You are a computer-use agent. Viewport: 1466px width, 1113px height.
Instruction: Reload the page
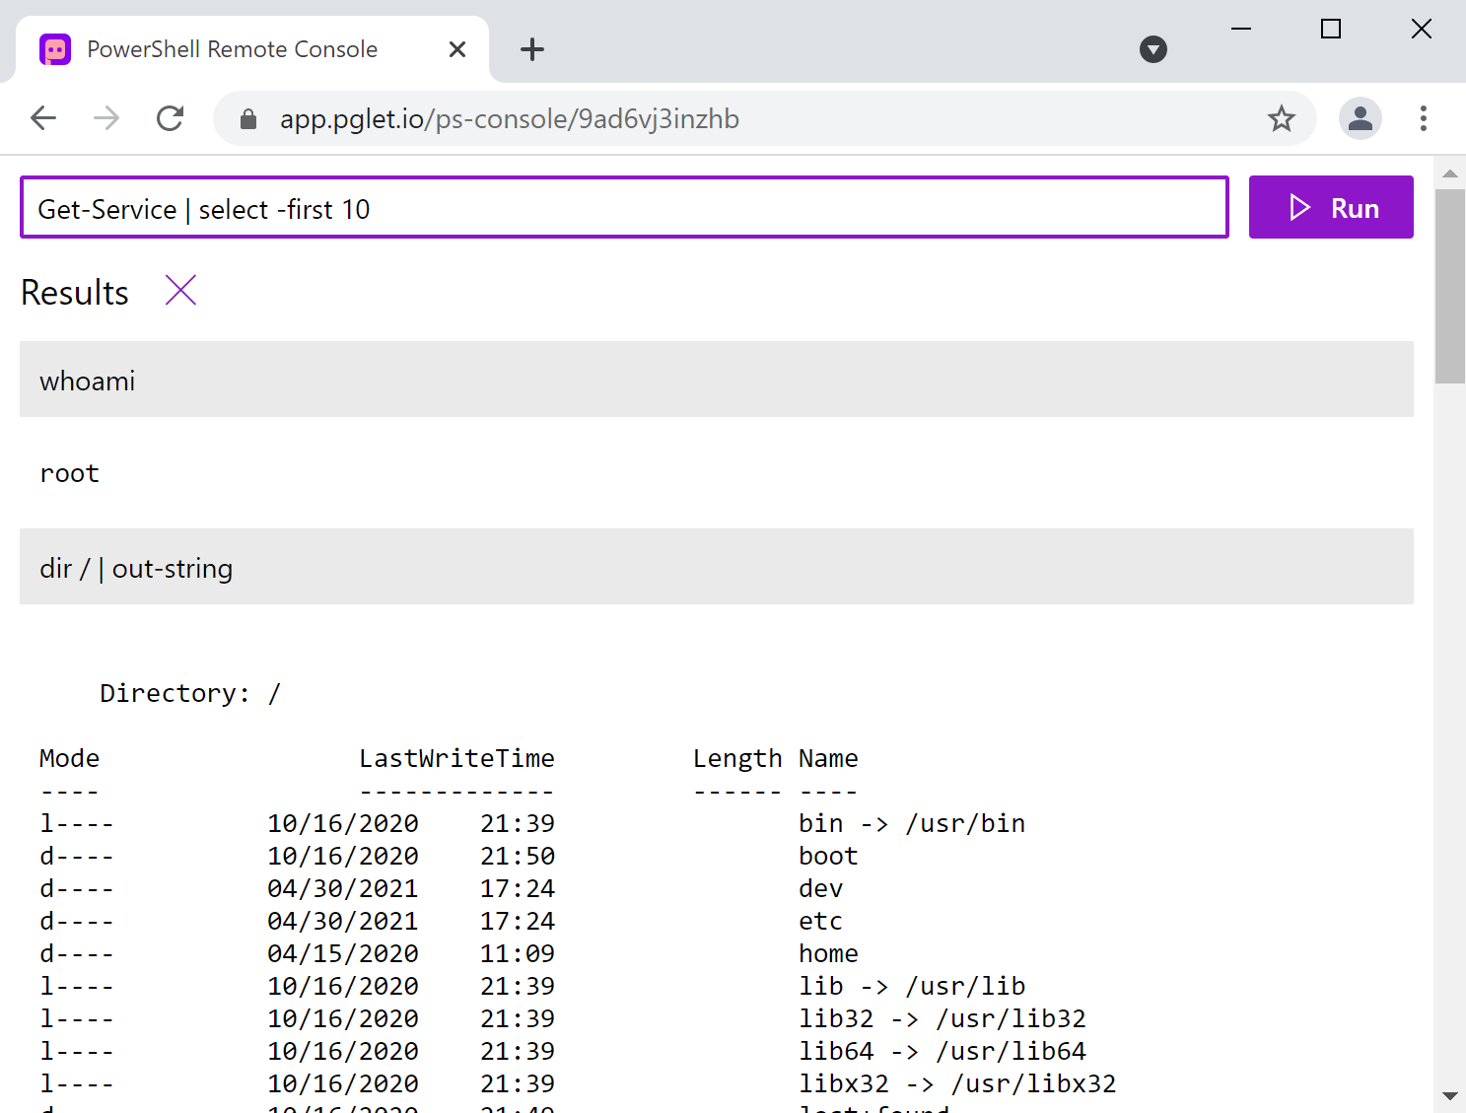[x=171, y=119]
